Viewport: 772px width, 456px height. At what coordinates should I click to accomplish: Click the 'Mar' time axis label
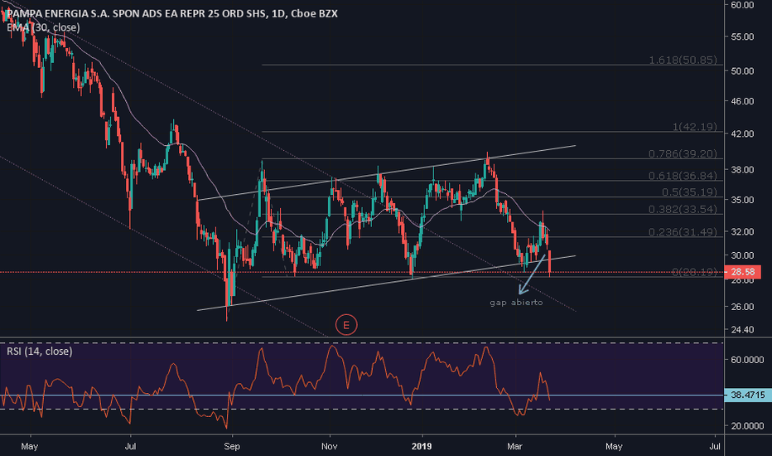coord(514,446)
